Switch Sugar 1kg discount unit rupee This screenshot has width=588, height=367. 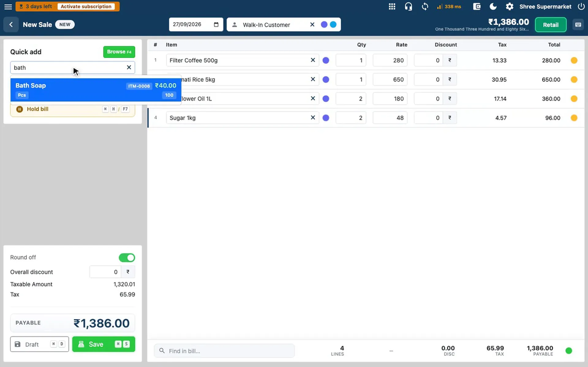[450, 118]
